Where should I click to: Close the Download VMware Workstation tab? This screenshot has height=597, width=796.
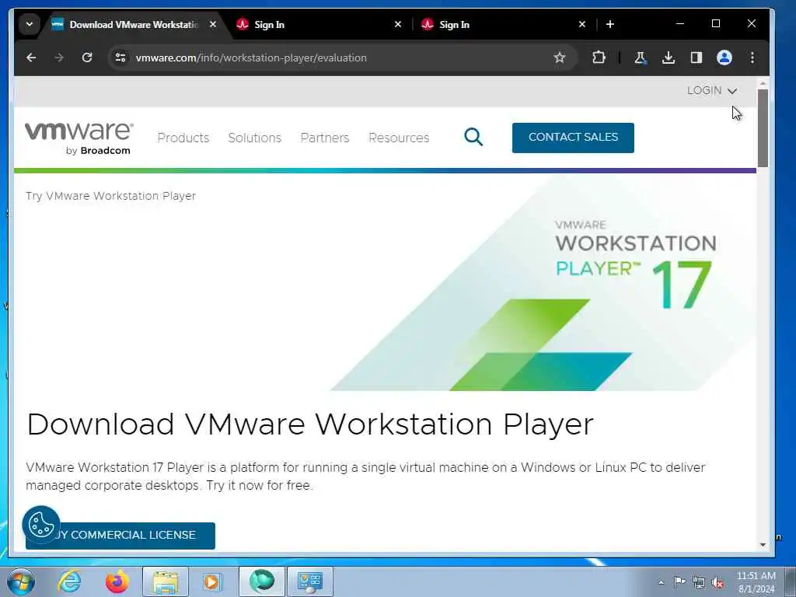click(213, 24)
